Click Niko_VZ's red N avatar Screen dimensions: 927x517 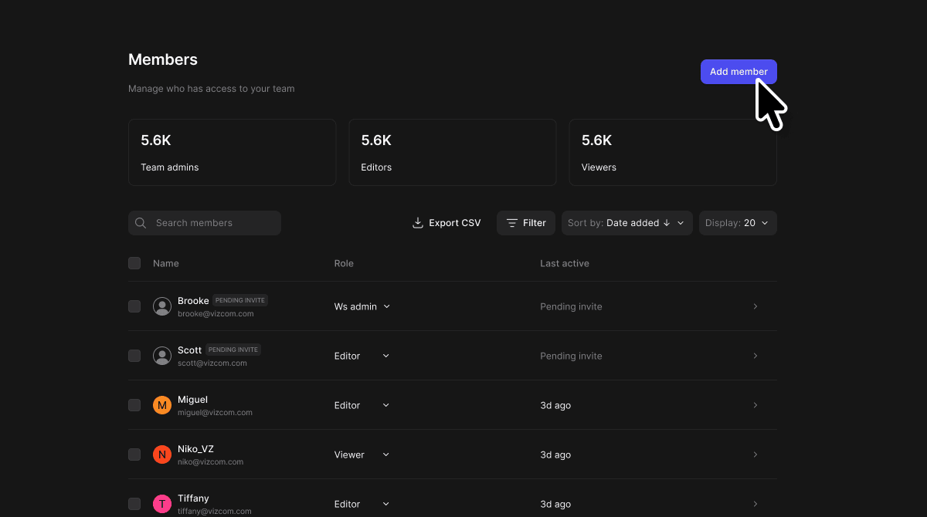[x=162, y=454]
